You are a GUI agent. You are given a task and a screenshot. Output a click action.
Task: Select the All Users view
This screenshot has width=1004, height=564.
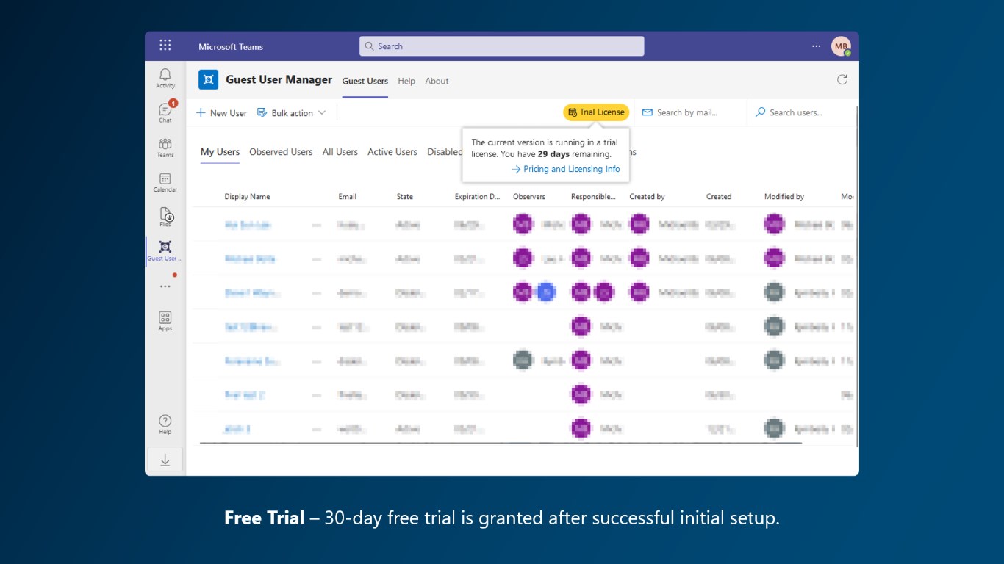coord(340,152)
